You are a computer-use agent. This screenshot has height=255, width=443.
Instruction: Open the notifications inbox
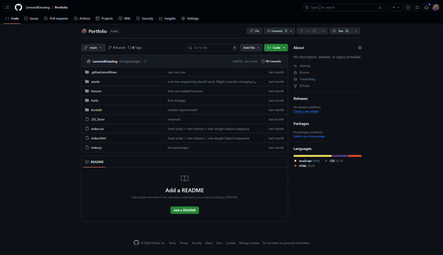click(x=426, y=7)
